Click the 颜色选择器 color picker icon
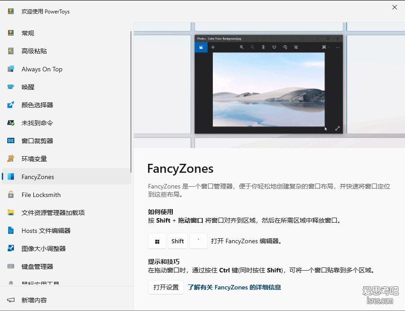 coord(11,105)
